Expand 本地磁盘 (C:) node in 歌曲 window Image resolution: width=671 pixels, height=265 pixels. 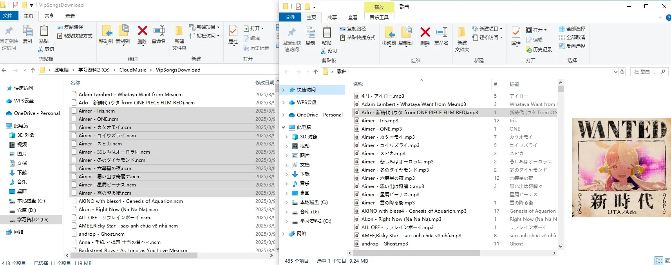point(286,202)
